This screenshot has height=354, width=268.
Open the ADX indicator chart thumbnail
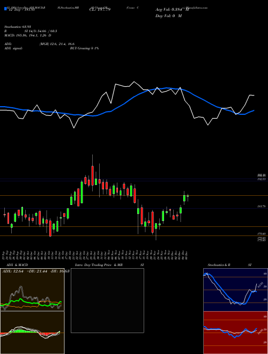(32, 290)
